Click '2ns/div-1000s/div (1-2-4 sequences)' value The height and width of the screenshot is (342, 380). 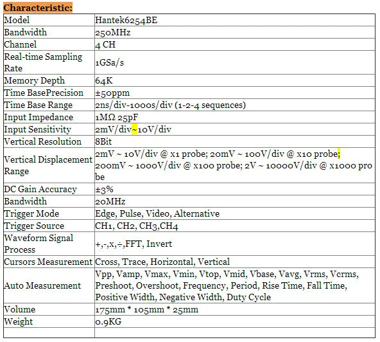[x=170, y=105]
